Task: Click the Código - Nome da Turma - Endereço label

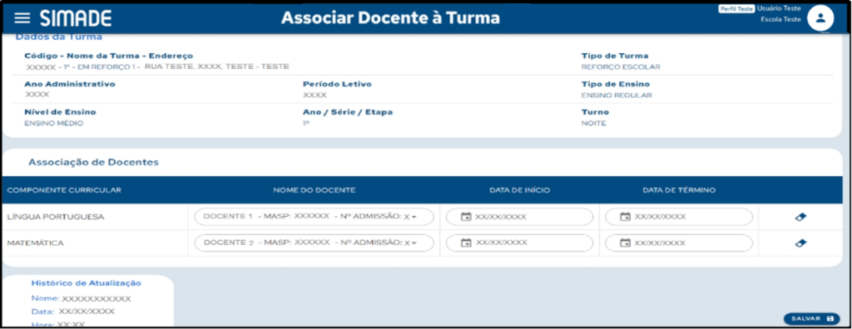Action: click(109, 56)
